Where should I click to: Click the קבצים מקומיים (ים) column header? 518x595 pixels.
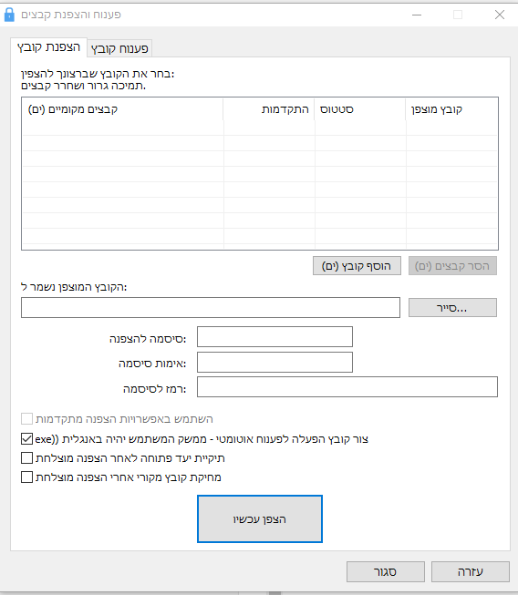tap(123, 109)
